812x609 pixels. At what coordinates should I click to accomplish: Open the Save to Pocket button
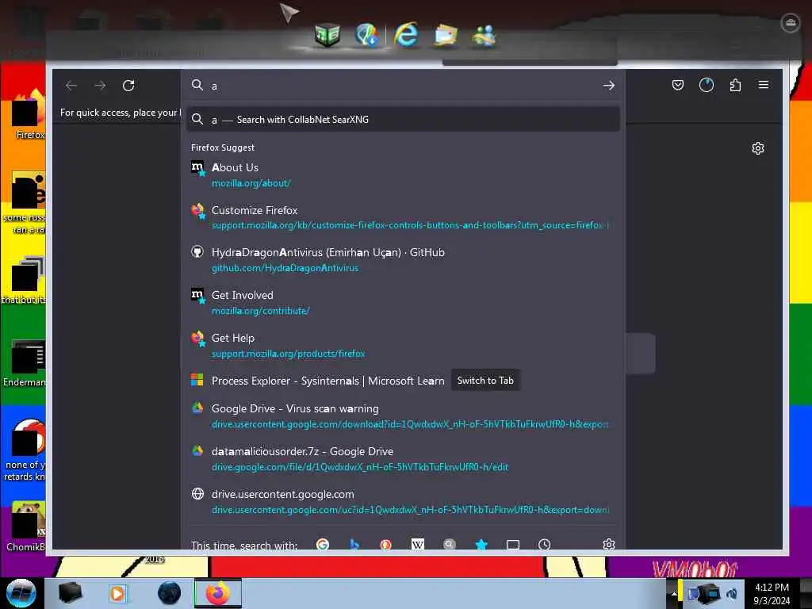pyautogui.click(x=677, y=85)
